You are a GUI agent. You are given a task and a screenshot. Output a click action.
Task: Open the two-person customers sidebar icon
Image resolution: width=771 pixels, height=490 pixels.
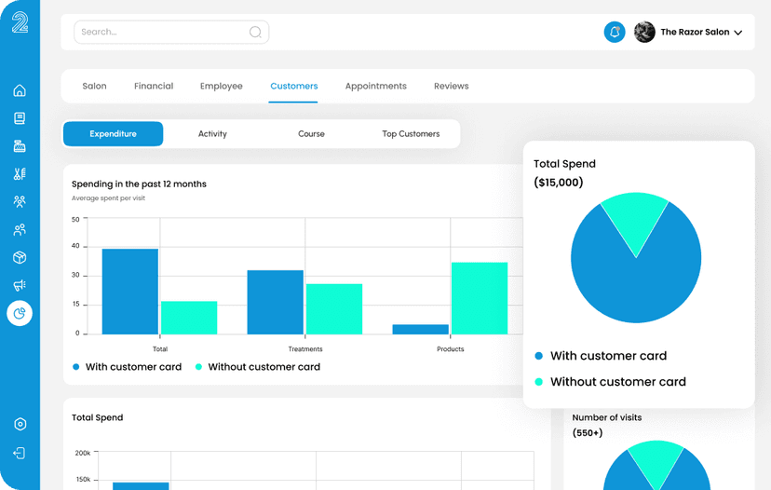(20, 230)
